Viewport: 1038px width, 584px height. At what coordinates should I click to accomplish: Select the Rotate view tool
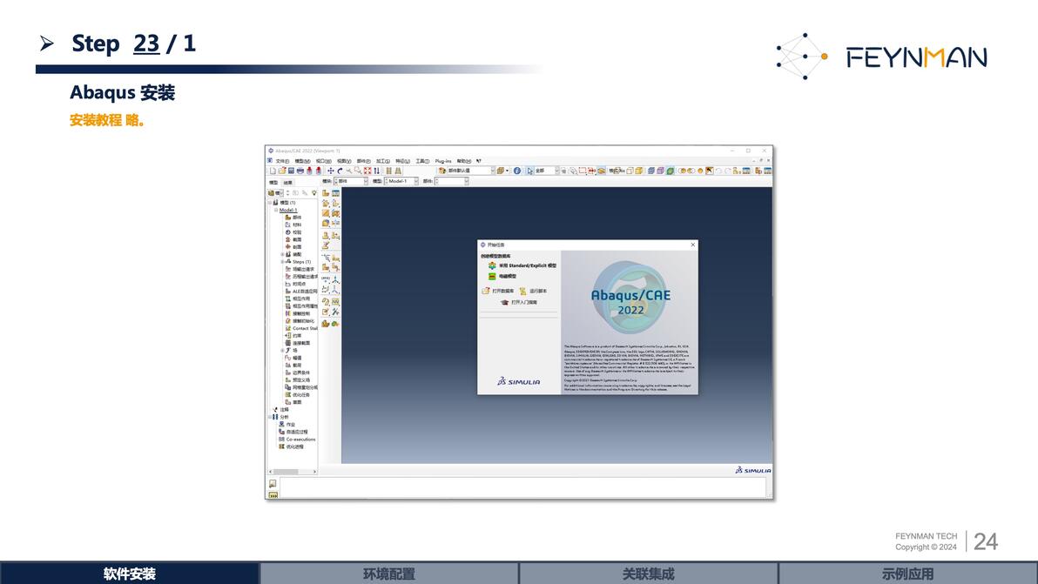(x=340, y=171)
